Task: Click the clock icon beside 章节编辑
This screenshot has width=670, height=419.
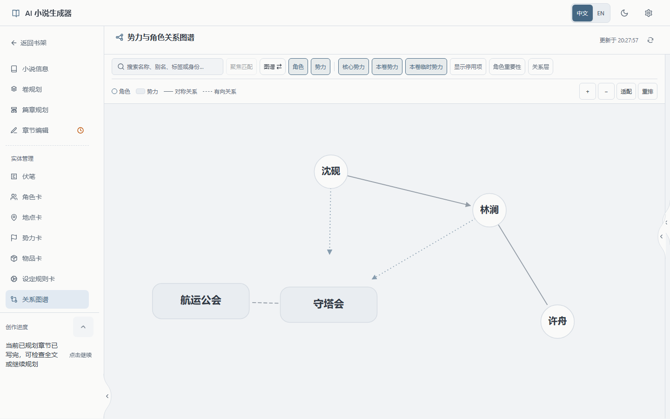Action: click(80, 130)
